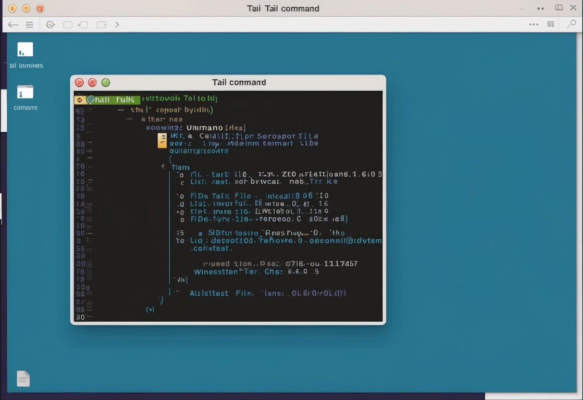Click the refresh icon in the toolbar
The height and width of the screenshot is (400, 583).
pyautogui.click(x=50, y=24)
